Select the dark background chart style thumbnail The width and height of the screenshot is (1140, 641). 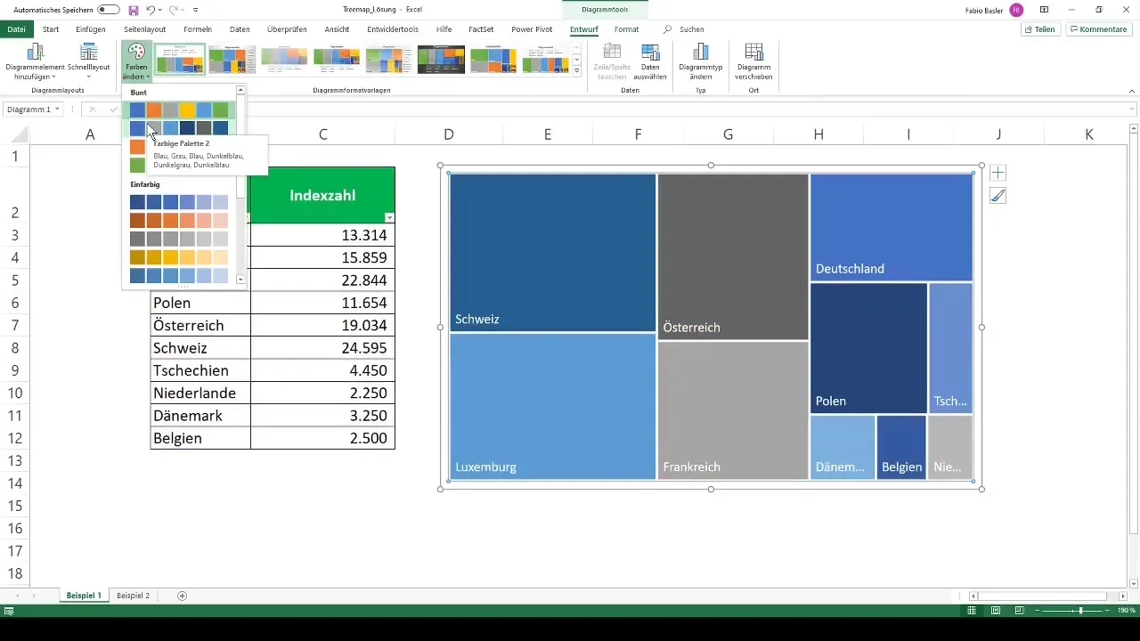[x=441, y=60]
